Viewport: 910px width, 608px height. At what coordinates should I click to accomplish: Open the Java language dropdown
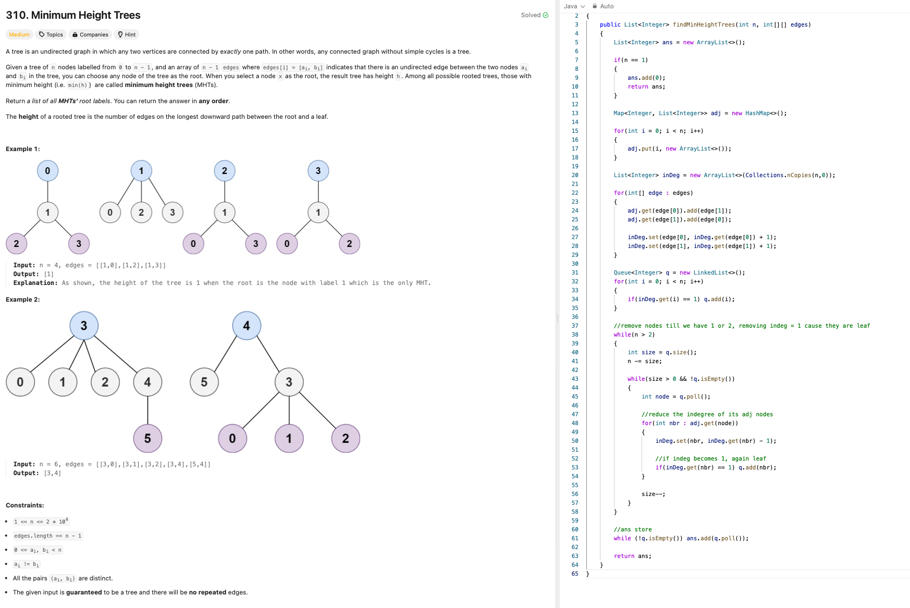[x=574, y=6]
